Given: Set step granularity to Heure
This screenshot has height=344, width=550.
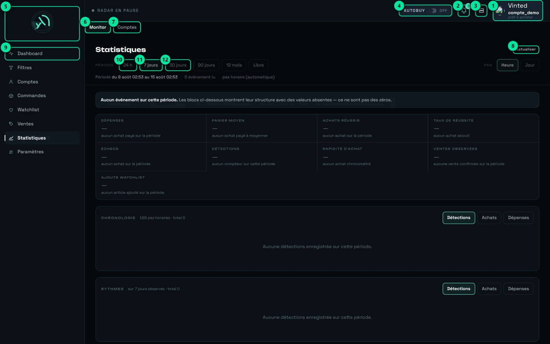Looking at the screenshot, I should [507, 65].
